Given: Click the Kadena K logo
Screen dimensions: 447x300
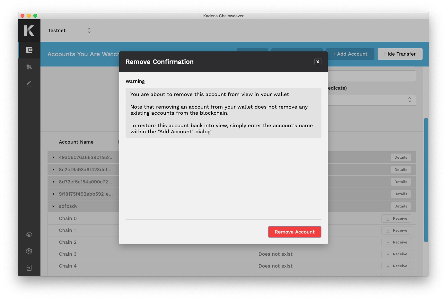Looking at the screenshot, I should (x=29, y=31).
